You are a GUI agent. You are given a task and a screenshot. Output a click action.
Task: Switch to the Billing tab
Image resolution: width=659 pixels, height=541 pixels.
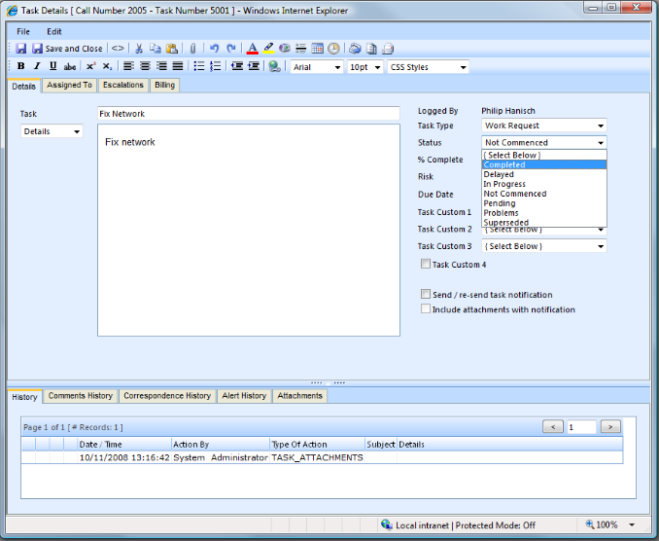[164, 85]
